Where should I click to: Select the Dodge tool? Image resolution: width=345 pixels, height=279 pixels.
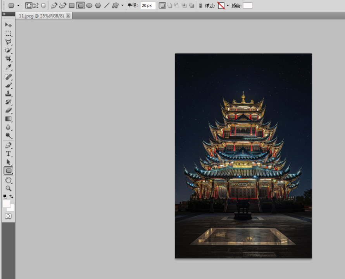9,135
